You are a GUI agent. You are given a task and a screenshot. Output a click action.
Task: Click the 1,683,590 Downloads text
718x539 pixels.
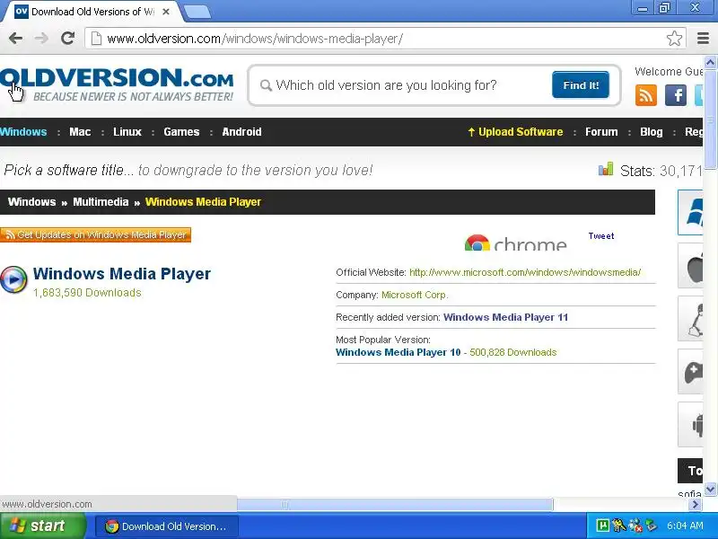(87, 293)
